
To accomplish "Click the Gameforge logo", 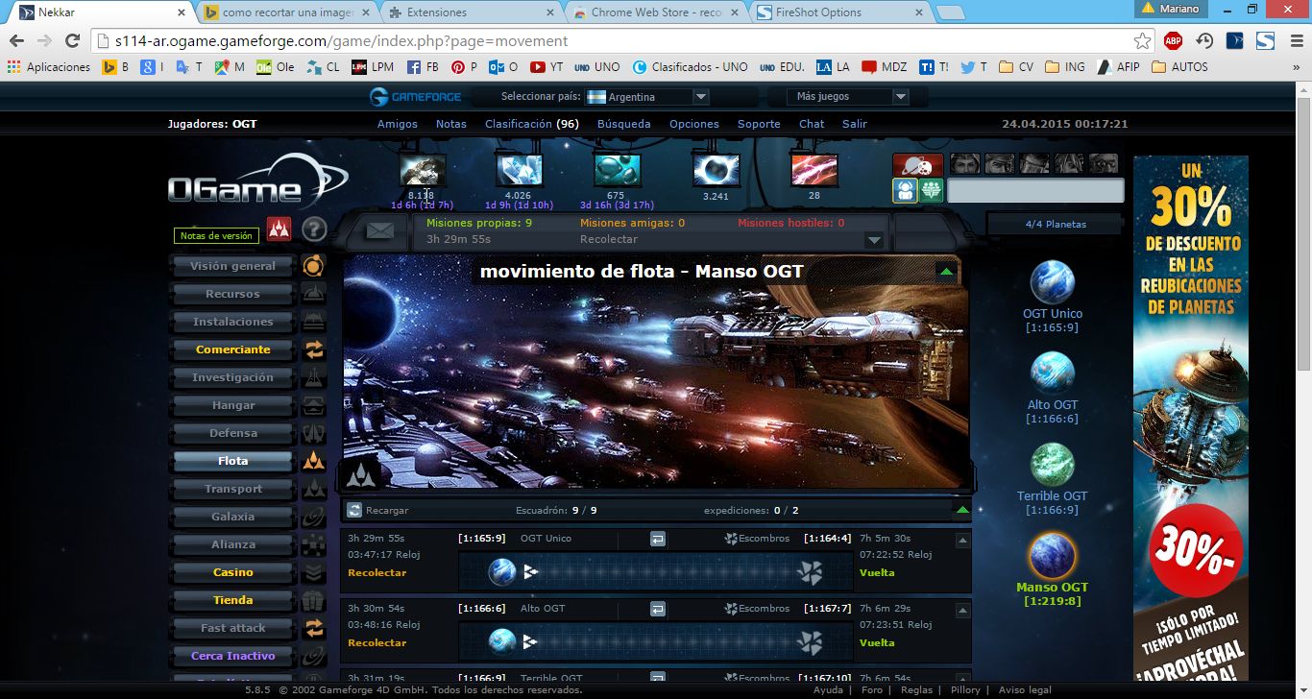I will click(416, 96).
